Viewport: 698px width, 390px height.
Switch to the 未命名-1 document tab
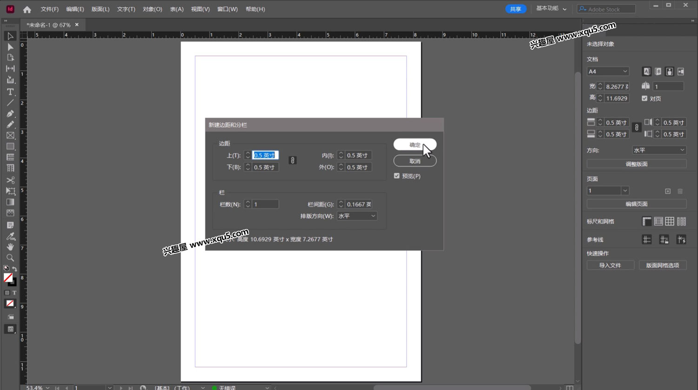coord(48,25)
